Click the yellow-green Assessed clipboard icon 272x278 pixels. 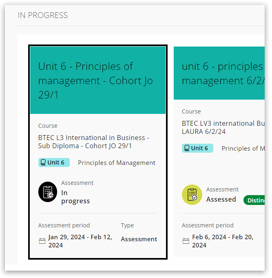pyautogui.click(x=192, y=195)
